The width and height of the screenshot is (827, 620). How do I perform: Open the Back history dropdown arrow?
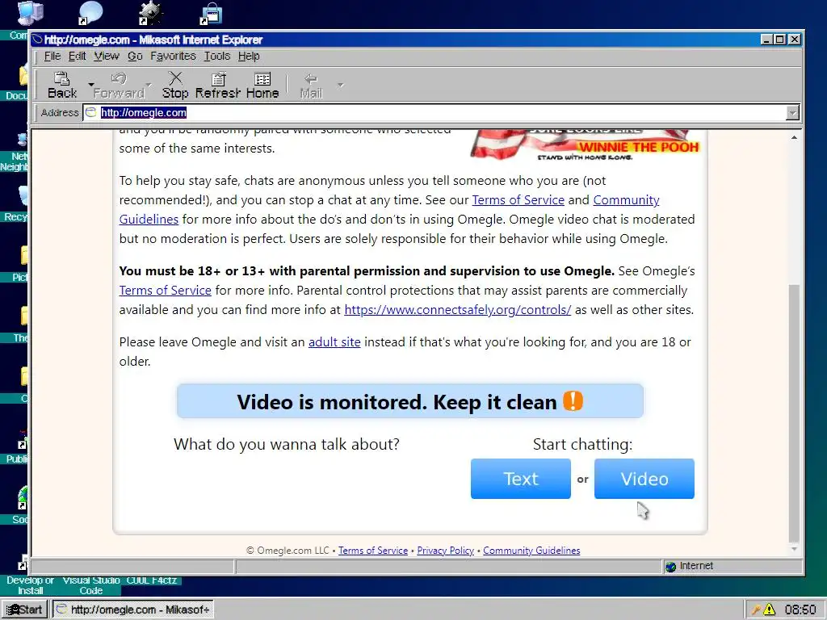coord(90,84)
